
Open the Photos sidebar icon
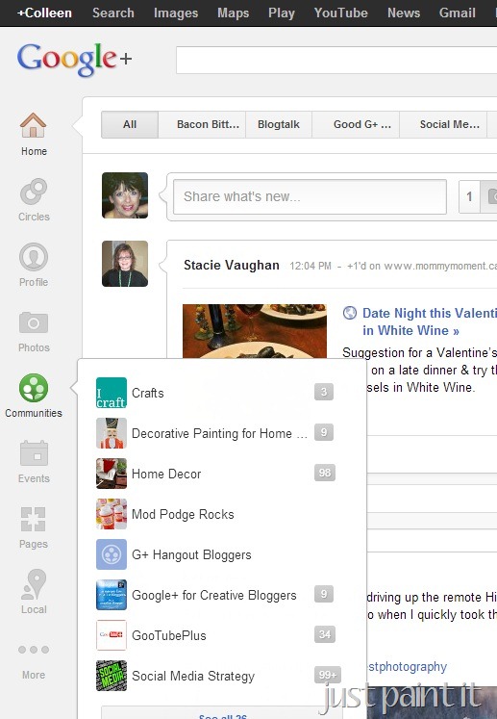34,322
